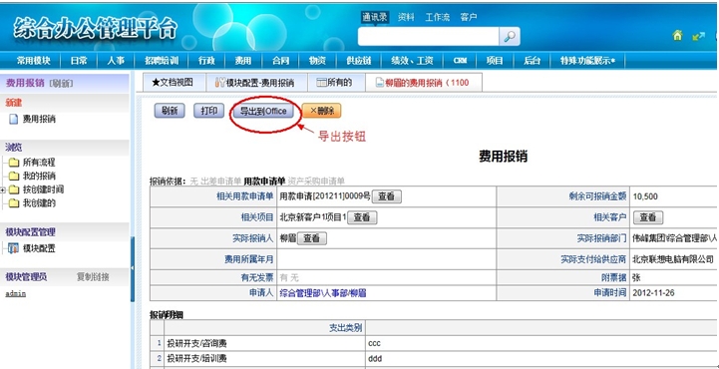Screen dimensions: 719x369
Task: Click the table icon on the 所有的 tab
Action: (x=322, y=83)
